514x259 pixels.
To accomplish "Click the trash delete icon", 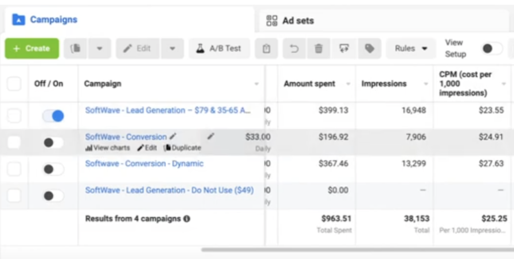I will pos(319,49).
